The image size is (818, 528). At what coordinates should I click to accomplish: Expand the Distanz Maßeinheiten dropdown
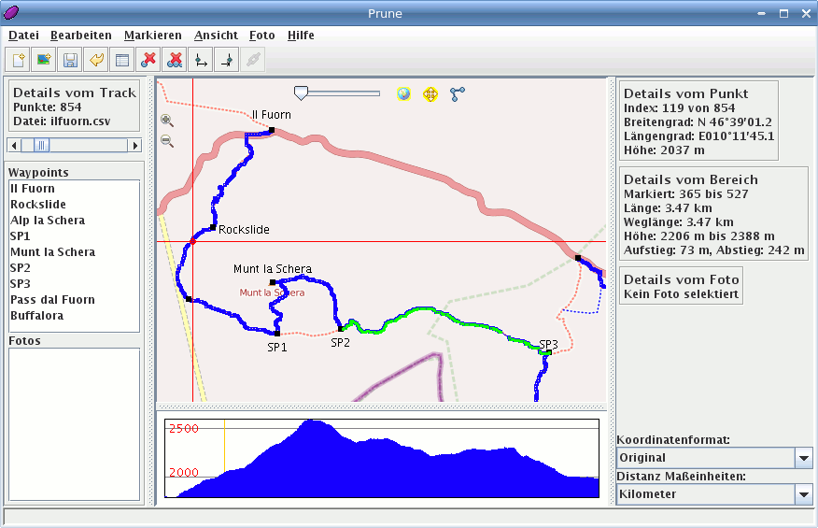(803, 494)
